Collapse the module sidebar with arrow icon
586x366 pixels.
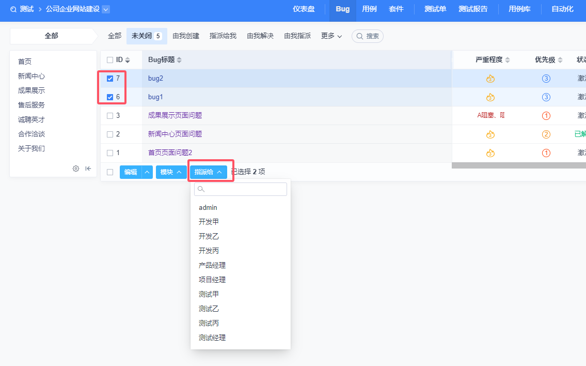(x=88, y=169)
